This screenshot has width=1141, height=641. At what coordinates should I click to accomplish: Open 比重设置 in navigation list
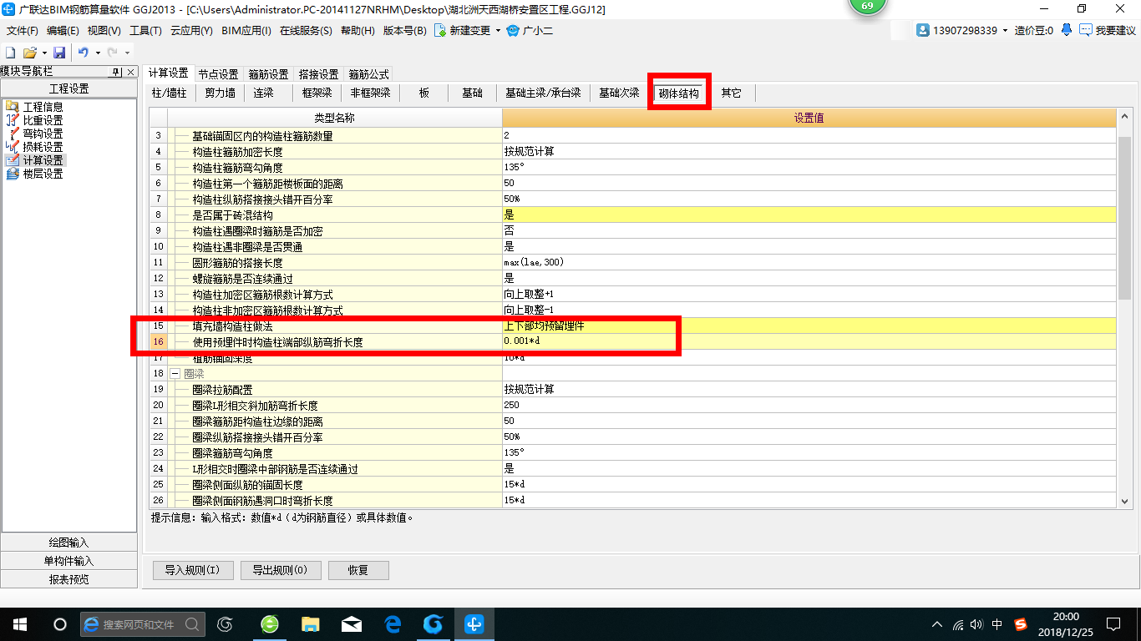point(43,120)
